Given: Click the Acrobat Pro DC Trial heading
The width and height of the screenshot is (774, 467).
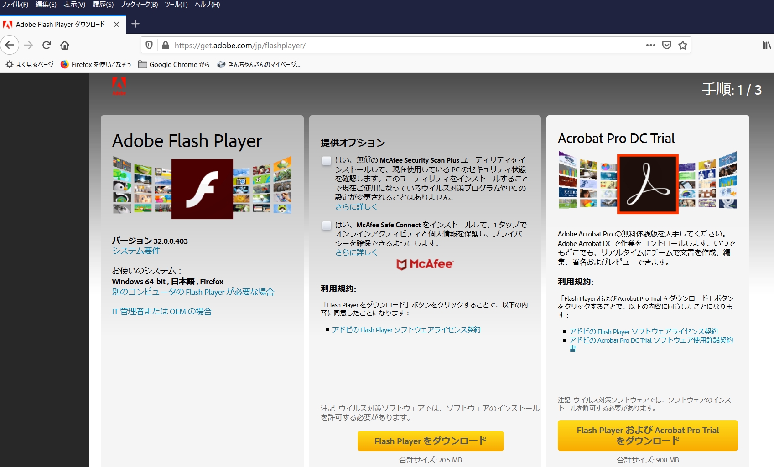Looking at the screenshot, I should click(x=616, y=138).
